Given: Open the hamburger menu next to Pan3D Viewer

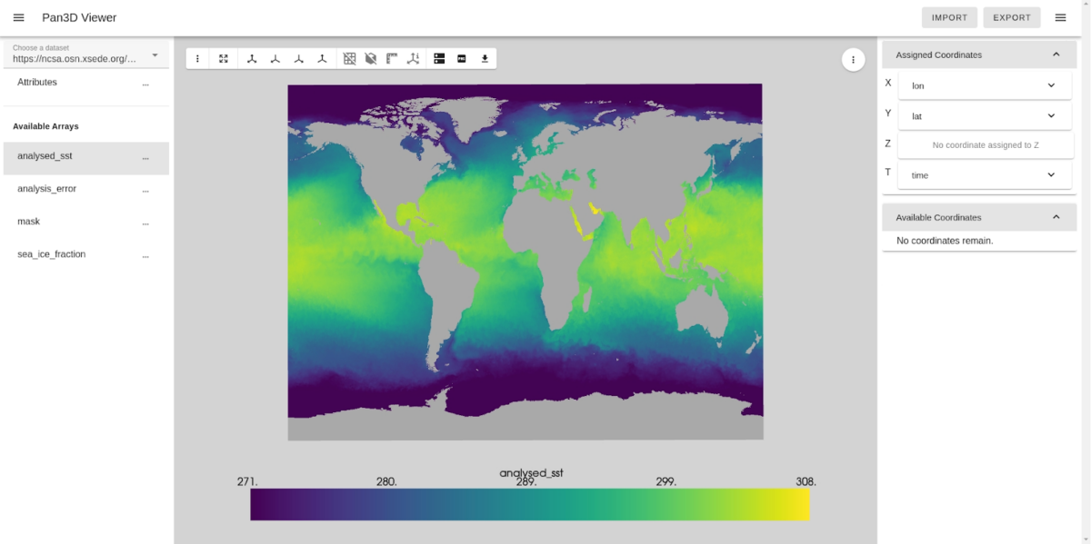Looking at the screenshot, I should click(x=18, y=17).
